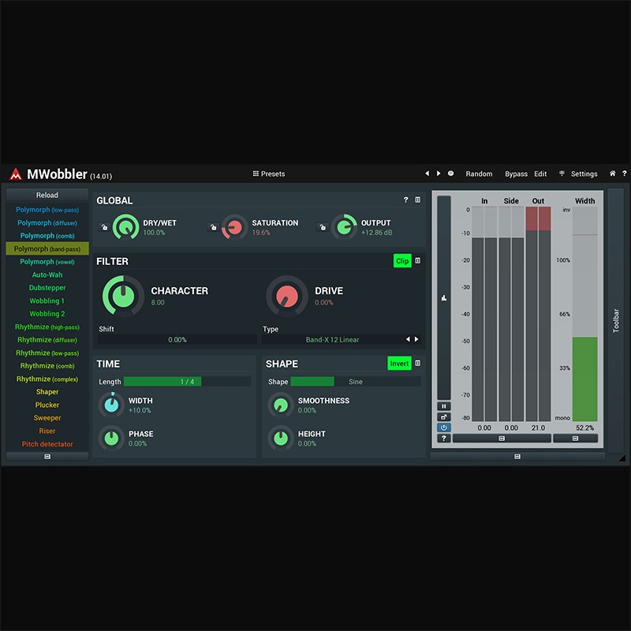Image resolution: width=631 pixels, height=631 pixels.
Task: Click the Output gain knob
Action: coord(344,227)
